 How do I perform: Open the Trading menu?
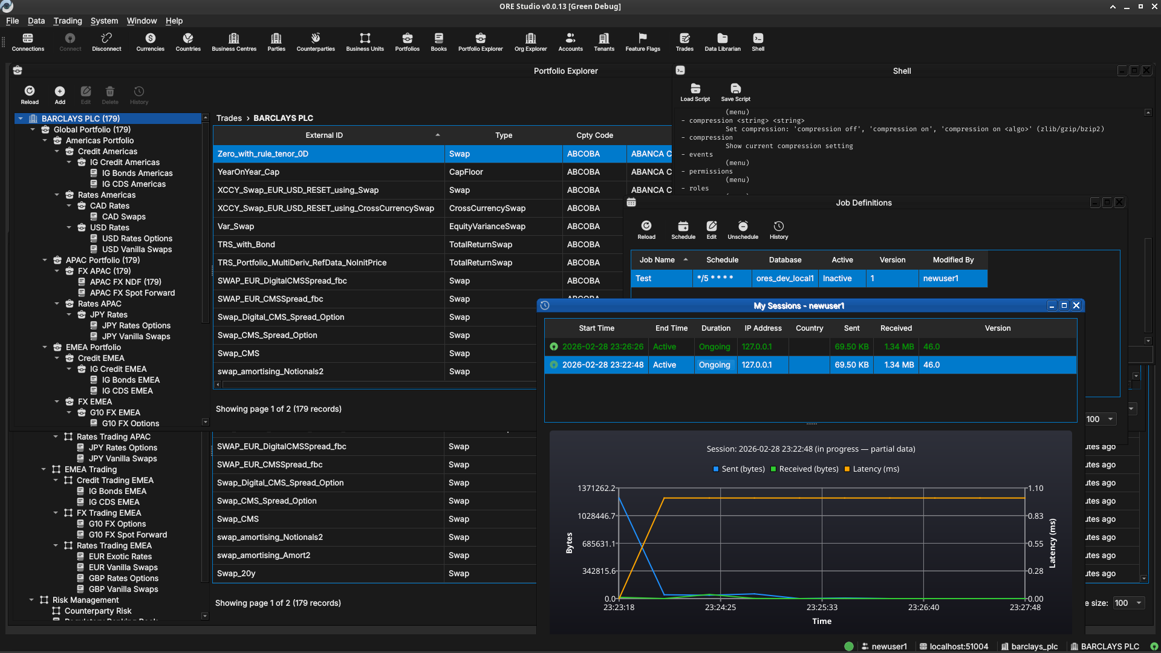pos(67,21)
